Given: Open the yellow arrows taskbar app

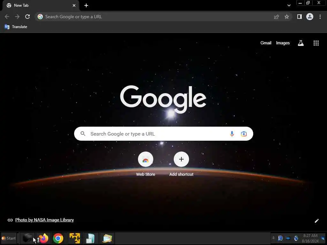Looking at the screenshot, I should (75, 238).
